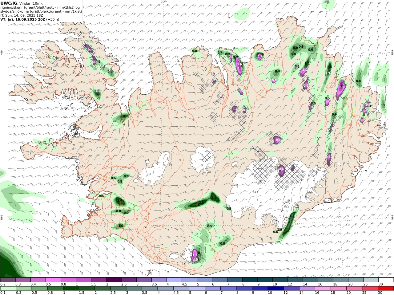Image resolution: width=394 pixels, height=295 pixels.
Task: Click the 0.2 label under snow scale
Action: coord(3,284)
